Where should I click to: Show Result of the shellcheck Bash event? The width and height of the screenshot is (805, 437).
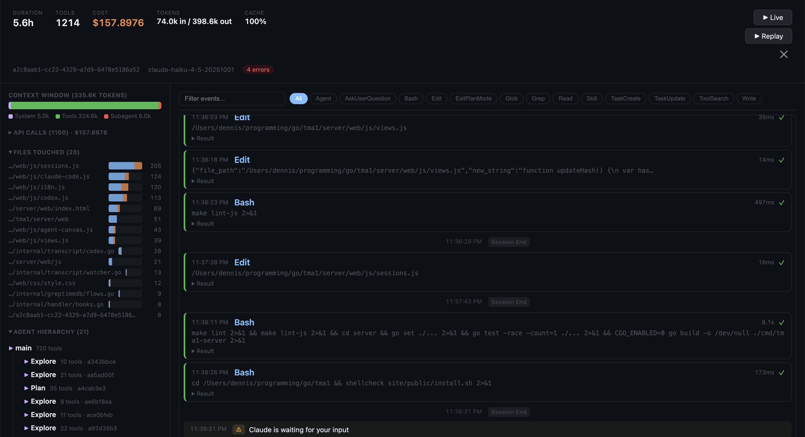click(x=203, y=394)
